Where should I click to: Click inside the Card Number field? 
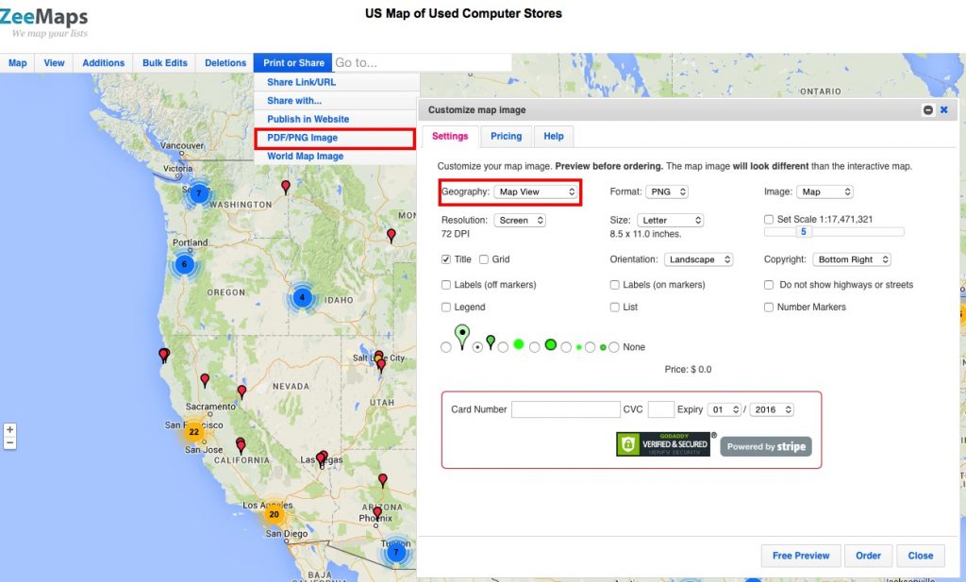(x=566, y=409)
